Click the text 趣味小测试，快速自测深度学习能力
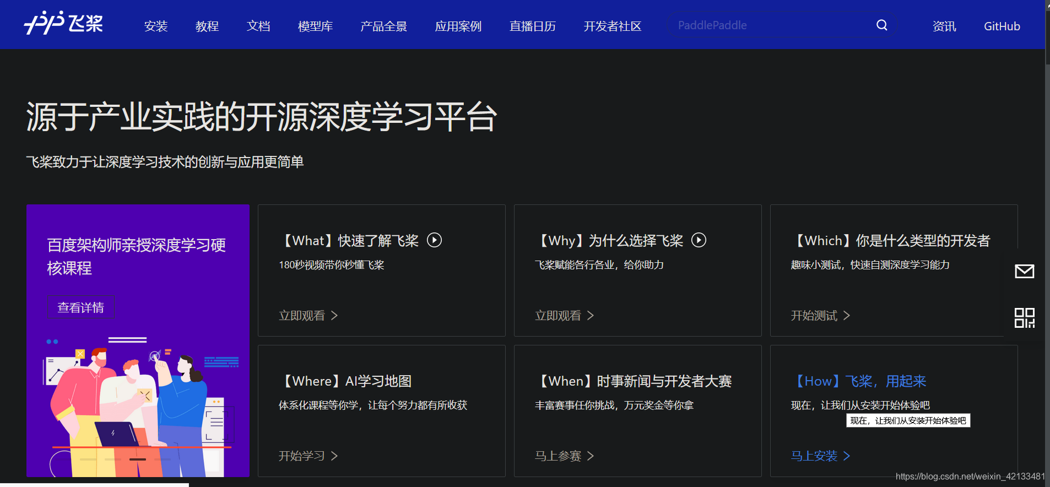The image size is (1050, 487). pos(870,265)
